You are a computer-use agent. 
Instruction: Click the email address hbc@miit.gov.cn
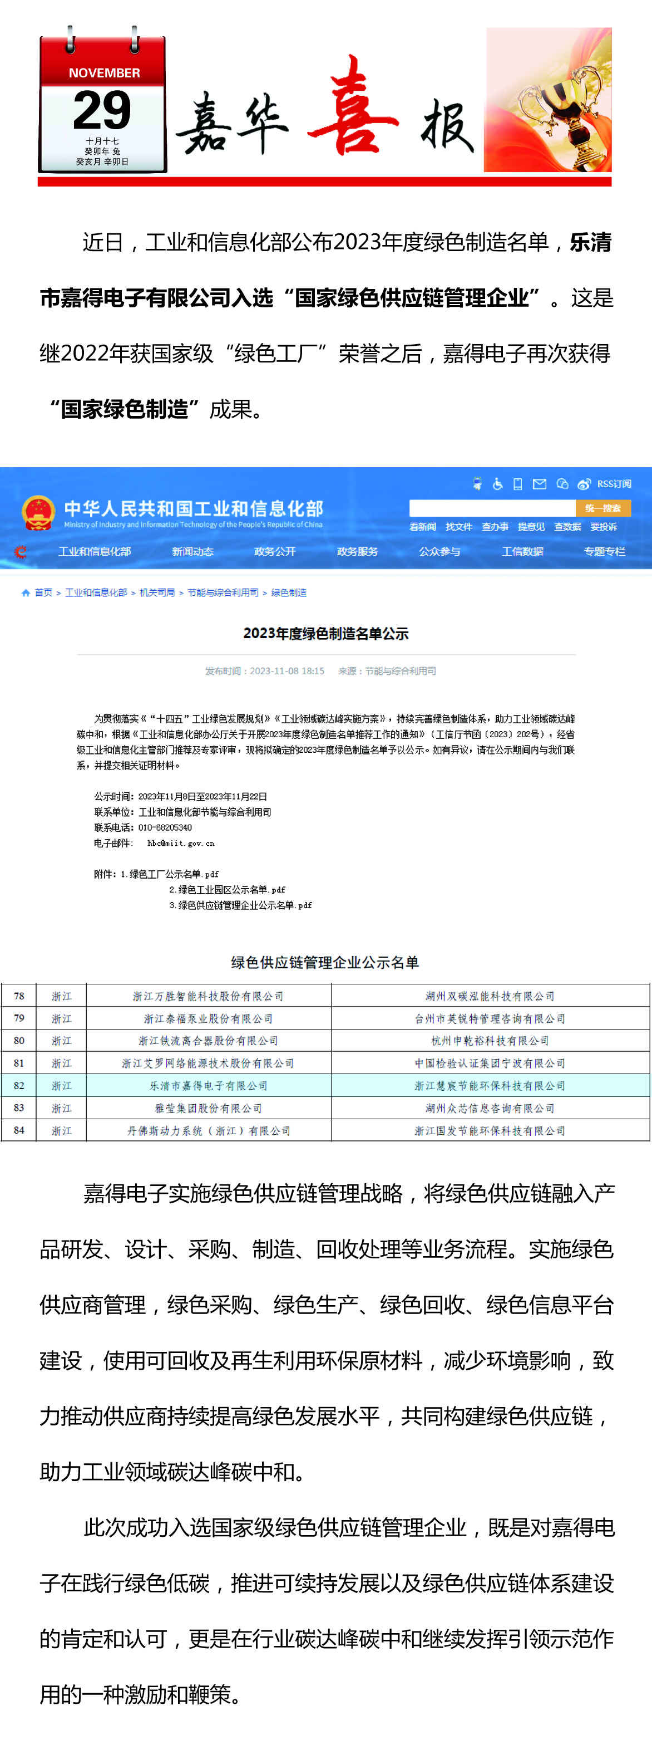pos(181,843)
